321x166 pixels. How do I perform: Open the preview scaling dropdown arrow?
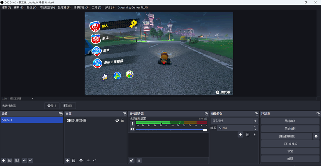click(x=33, y=98)
